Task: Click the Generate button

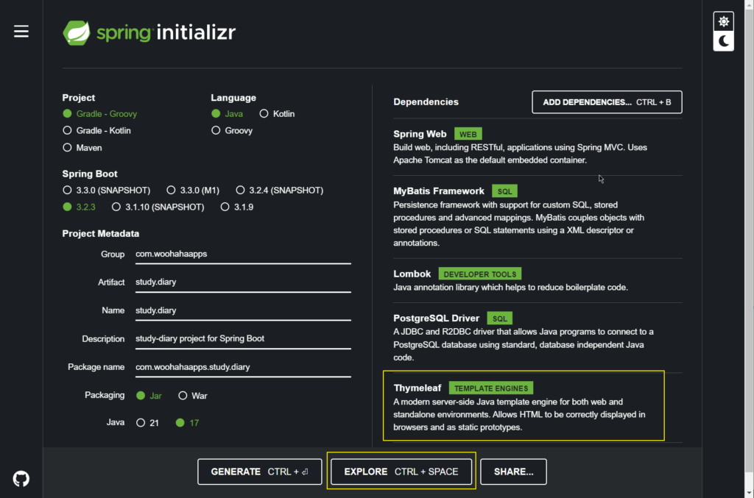Action: click(x=260, y=472)
